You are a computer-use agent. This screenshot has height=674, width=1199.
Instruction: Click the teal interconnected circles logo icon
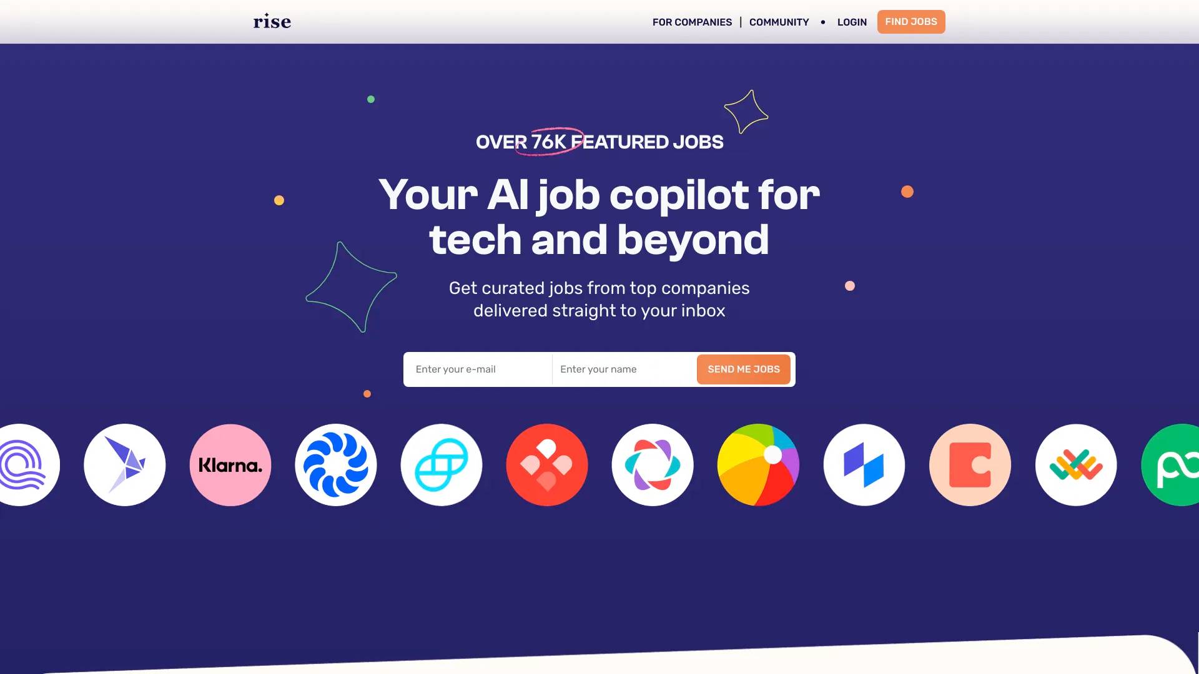pos(440,465)
